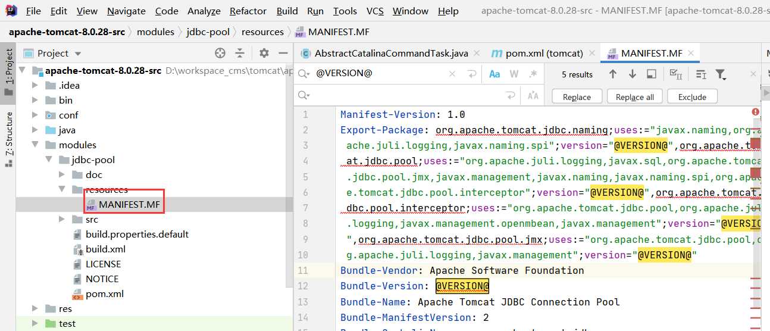Click the resources breadcrumb
This screenshot has height=331, width=770.
(x=263, y=32)
